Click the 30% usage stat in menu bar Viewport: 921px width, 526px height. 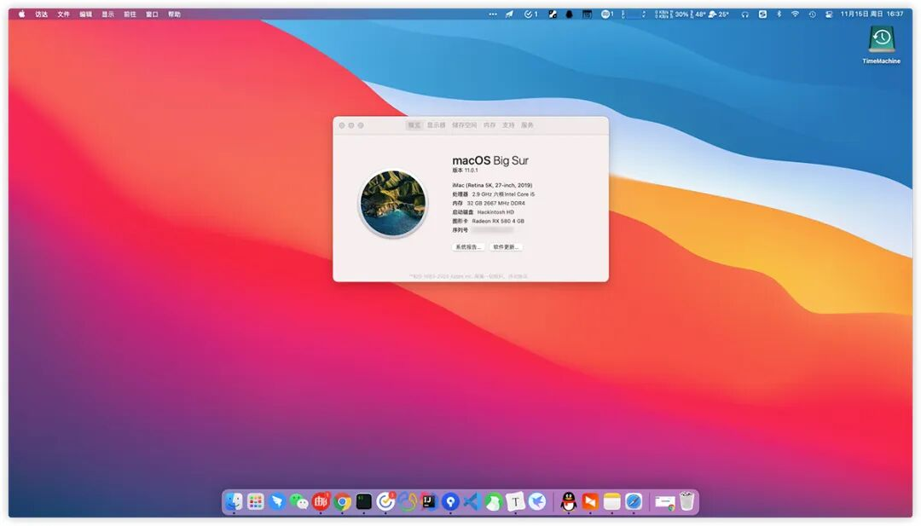[681, 14]
